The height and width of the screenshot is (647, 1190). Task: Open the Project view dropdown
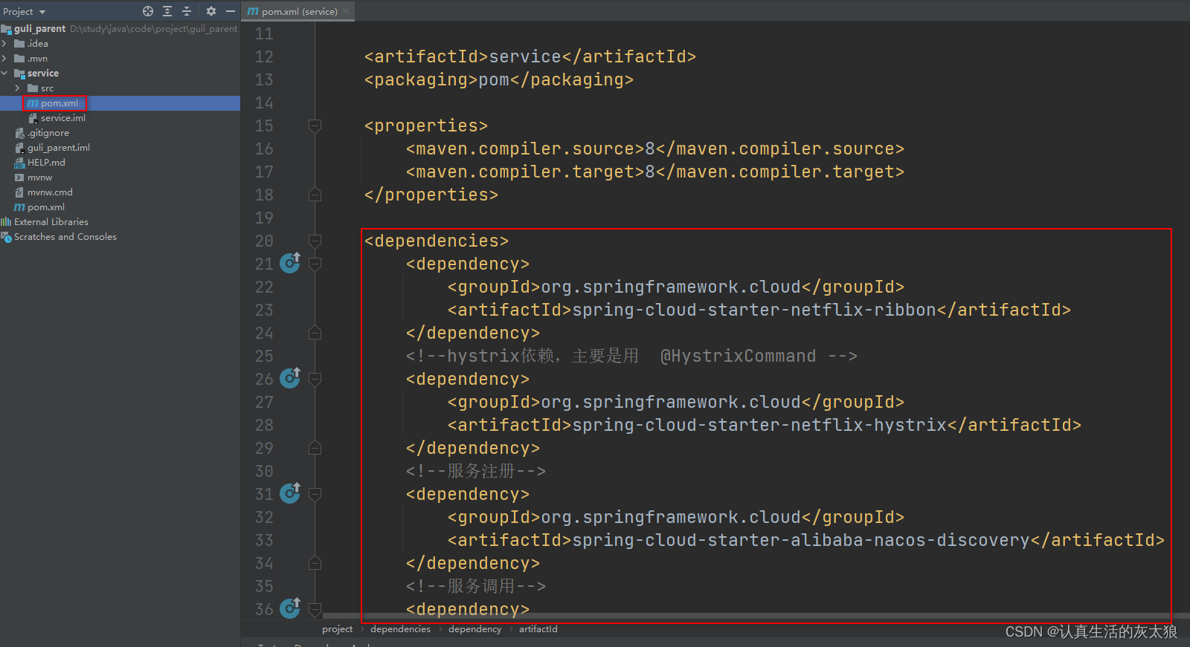pyautogui.click(x=25, y=12)
